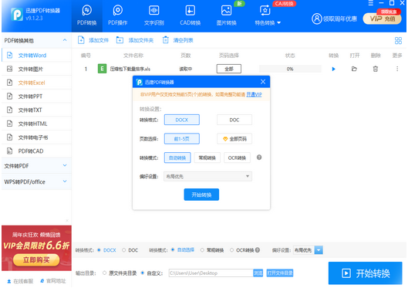Select the DOC radio button in bottom bar

(x=124, y=250)
